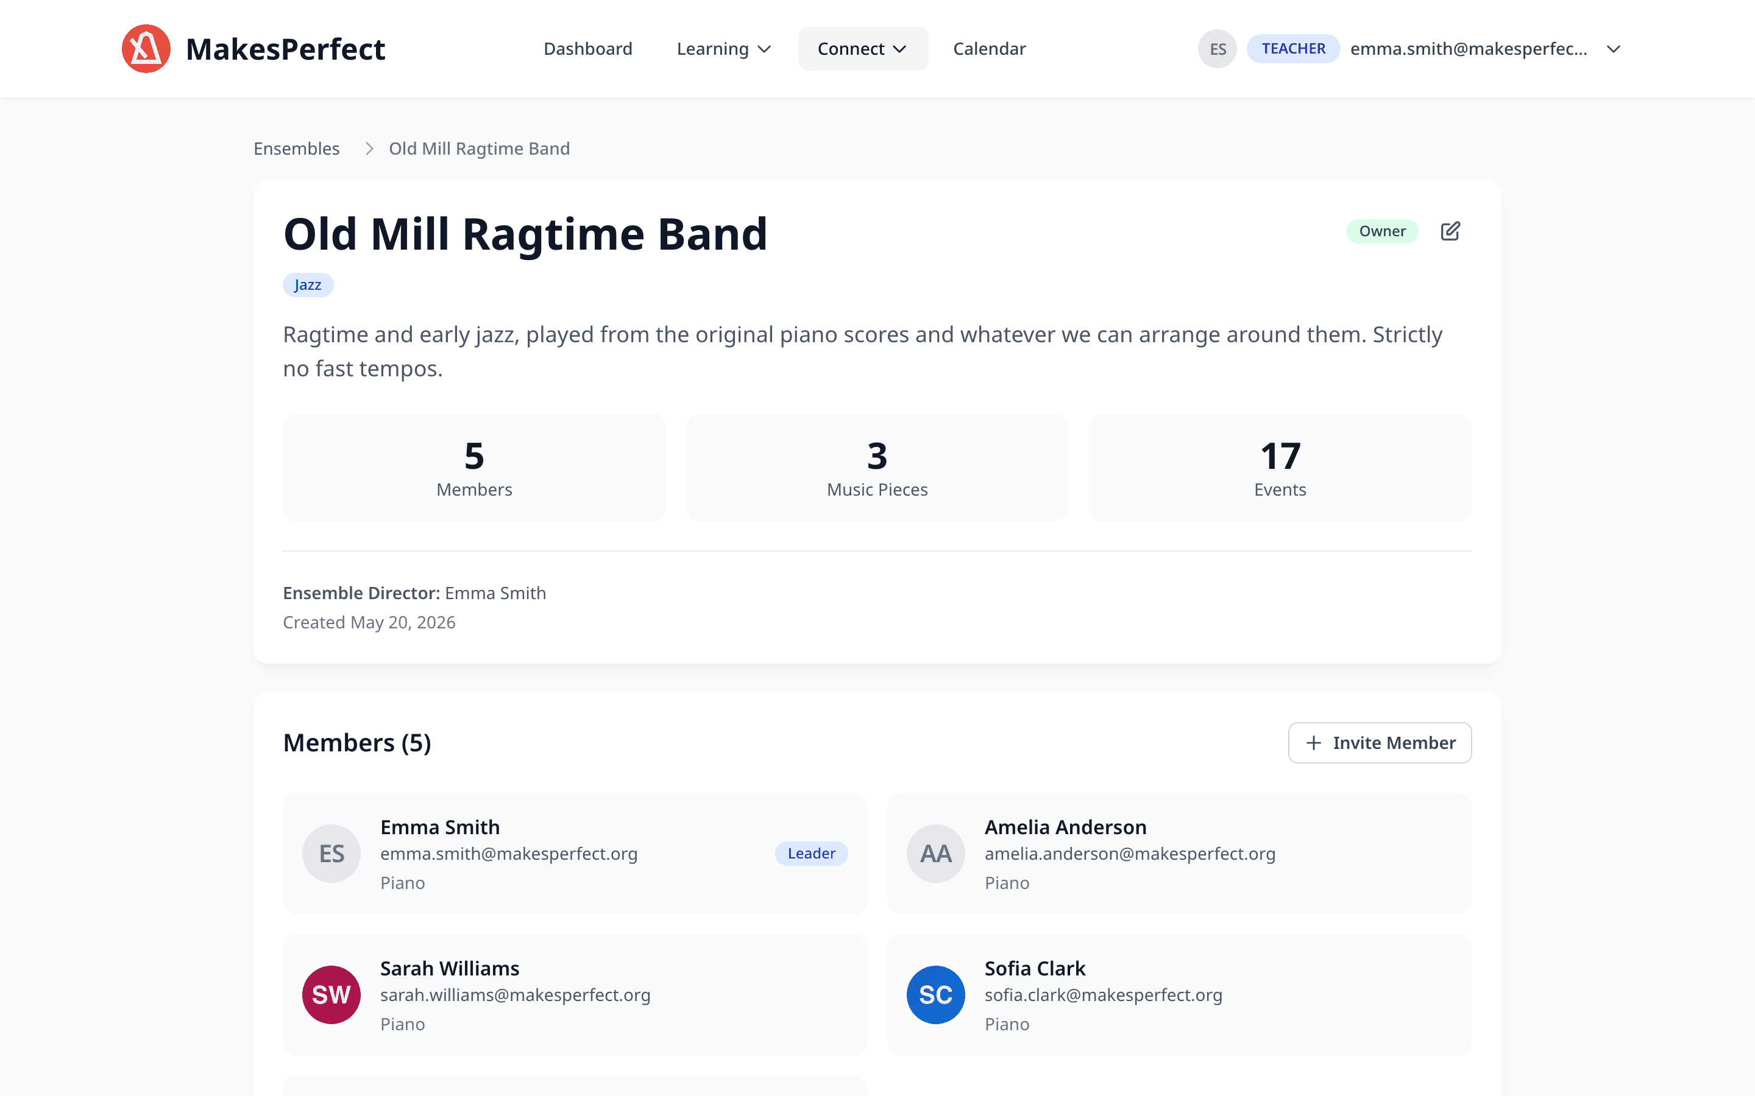Screen dimensions: 1755x1096
Task: Click the Sofia Clark member name
Action: pyautogui.click(x=1035, y=968)
